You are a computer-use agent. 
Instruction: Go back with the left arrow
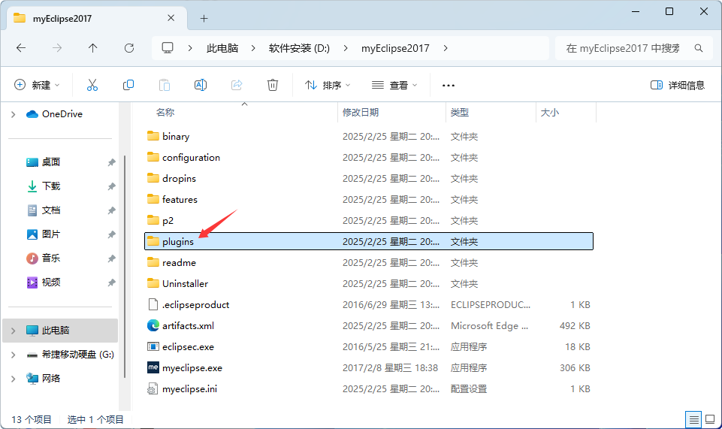point(21,48)
